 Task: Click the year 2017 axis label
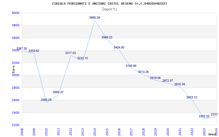pos(131,132)
